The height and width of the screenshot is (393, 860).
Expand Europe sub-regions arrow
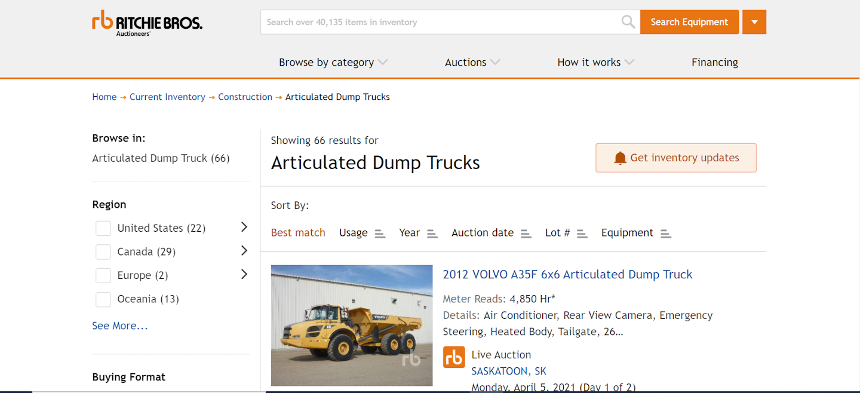244,274
